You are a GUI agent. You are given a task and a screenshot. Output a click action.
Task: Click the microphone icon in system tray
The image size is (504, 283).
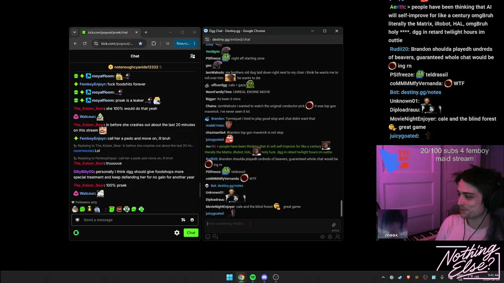tap(442, 277)
